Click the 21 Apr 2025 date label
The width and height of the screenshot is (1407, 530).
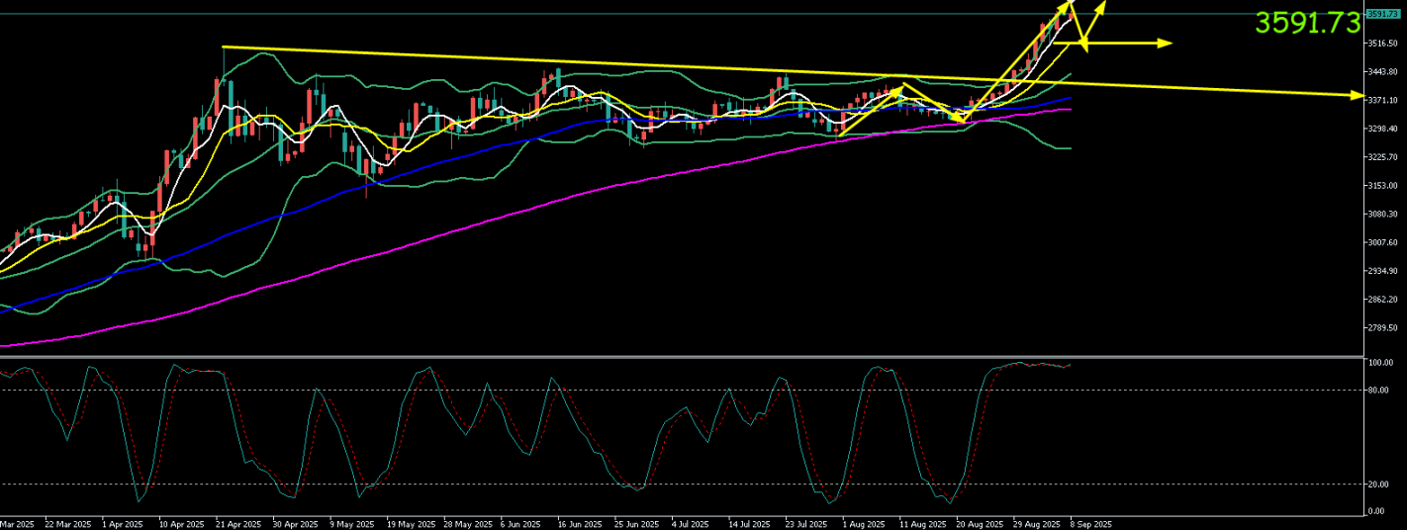tap(238, 524)
